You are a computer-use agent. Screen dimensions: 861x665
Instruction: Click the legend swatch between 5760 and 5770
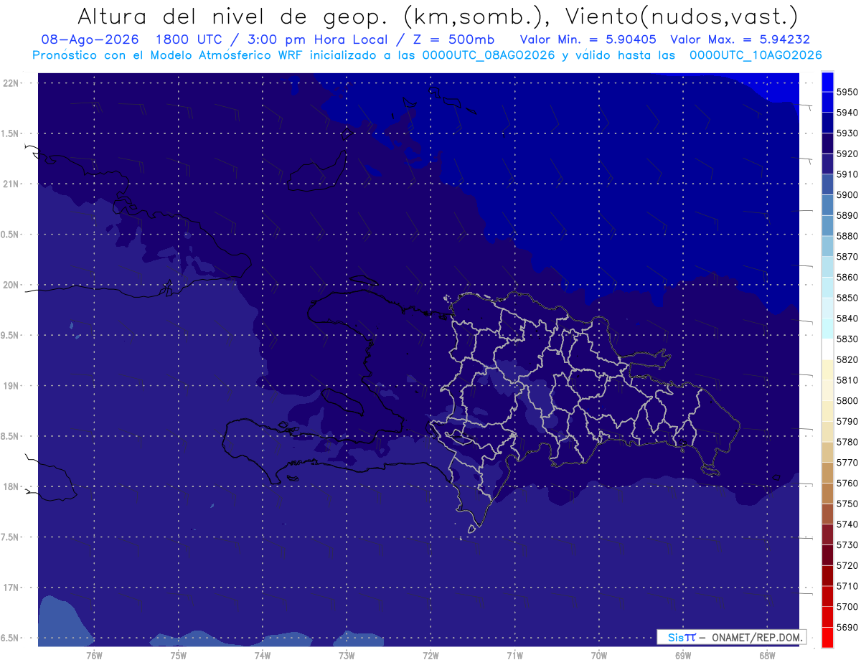pos(827,472)
